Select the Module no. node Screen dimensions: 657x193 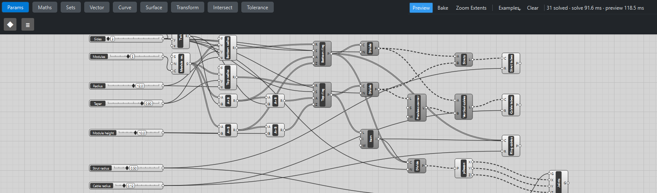click(x=181, y=63)
